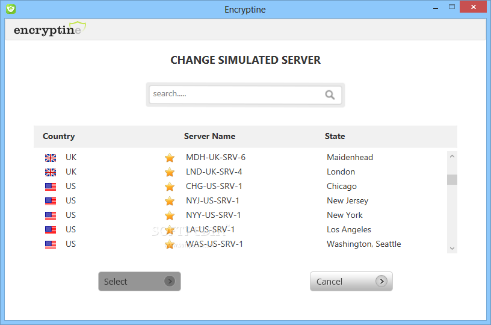Close the Encryptine window
The height and width of the screenshot is (325, 491).
click(473, 7)
